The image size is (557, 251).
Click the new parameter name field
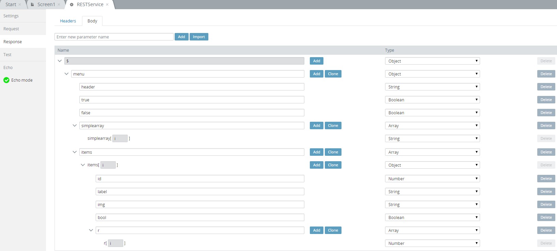click(114, 37)
